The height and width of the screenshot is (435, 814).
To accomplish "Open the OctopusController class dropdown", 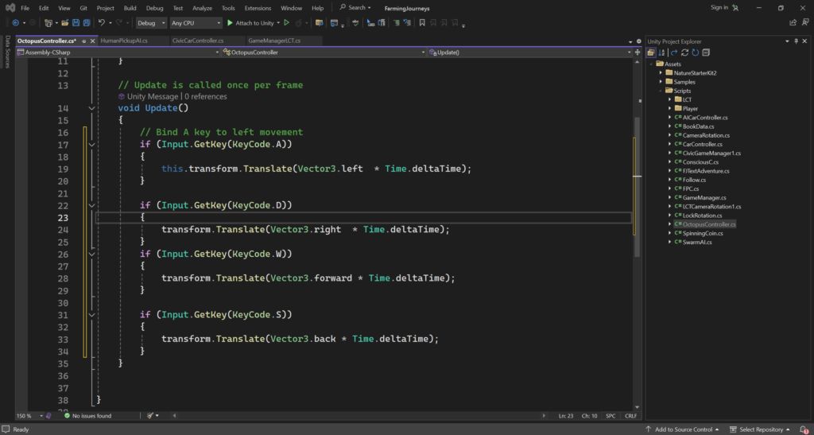I will click(x=324, y=52).
